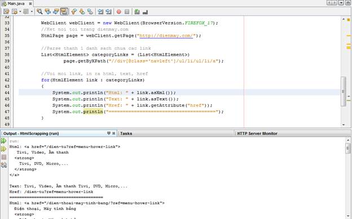Click the Output panel scrollbar thumb
Image resolution: width=352 pixels, height=219 pixels.
click(x=348, y=148)
